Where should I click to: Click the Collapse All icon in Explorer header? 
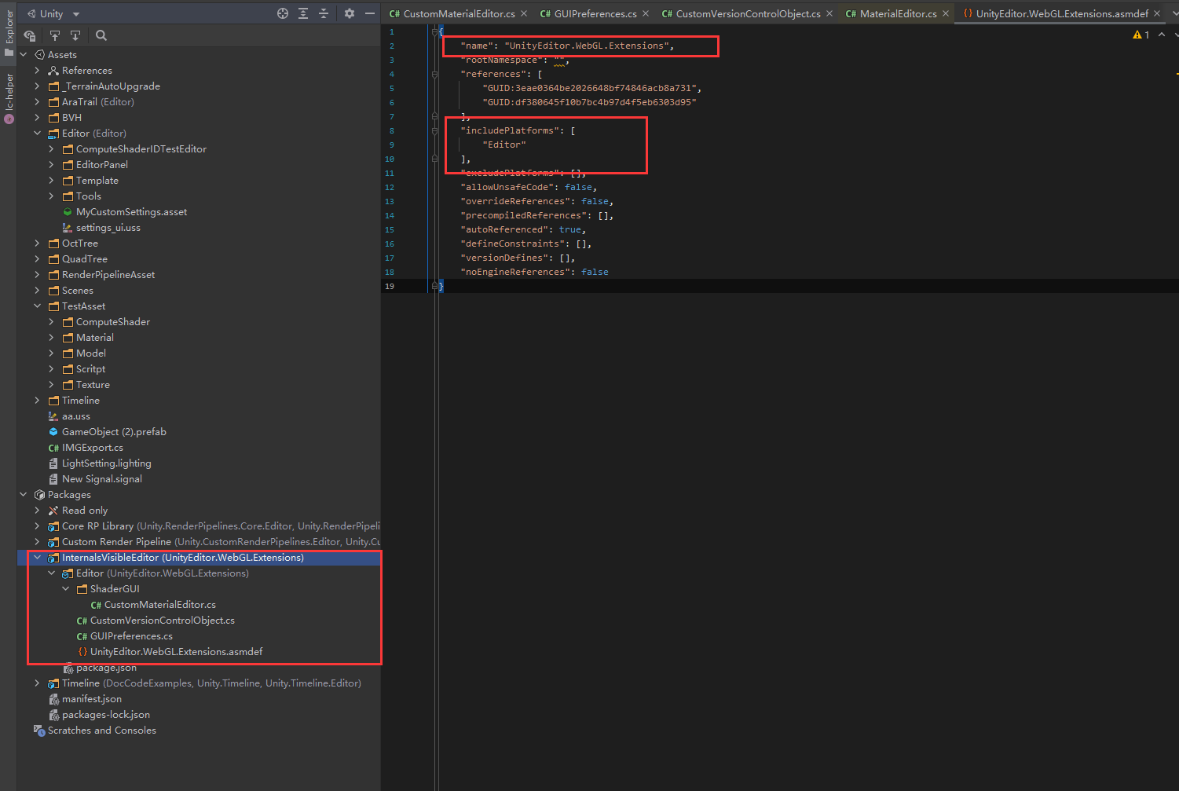(x=324, y=13)
